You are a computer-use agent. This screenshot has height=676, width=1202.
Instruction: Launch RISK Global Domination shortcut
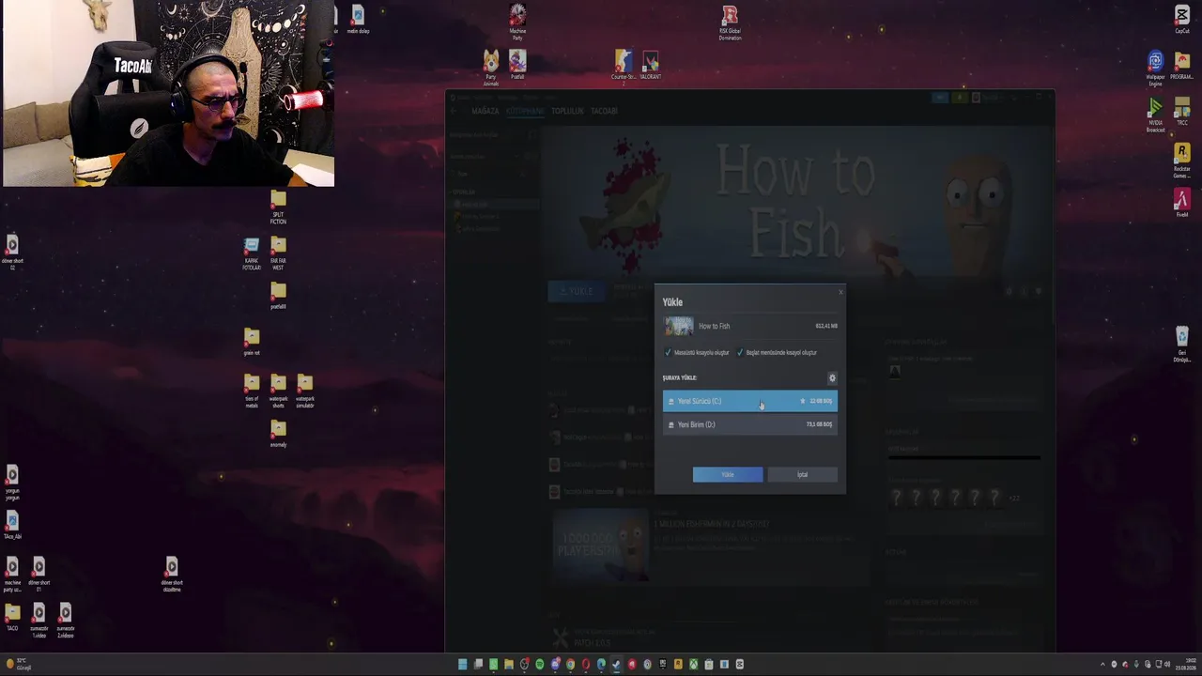tap(730, 23)
